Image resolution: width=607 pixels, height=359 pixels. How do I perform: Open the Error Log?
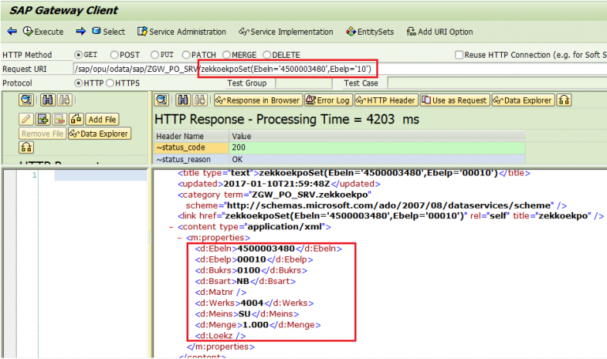click(327, 100)
